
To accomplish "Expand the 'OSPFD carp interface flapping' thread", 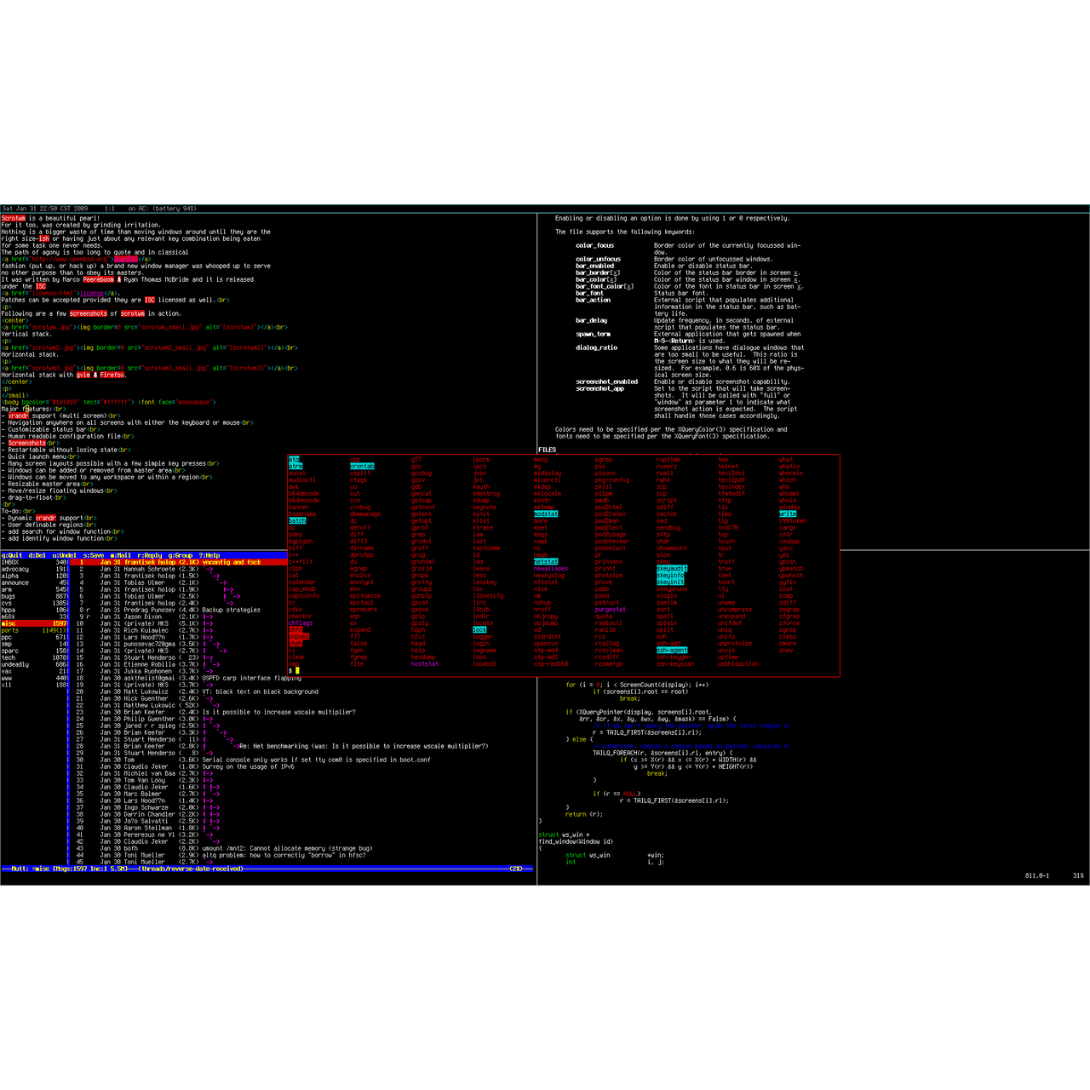I will (x=251, y=678).
